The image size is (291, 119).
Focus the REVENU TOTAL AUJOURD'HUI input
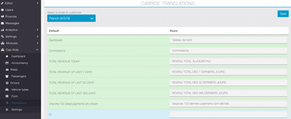click(x=228, y=61)
